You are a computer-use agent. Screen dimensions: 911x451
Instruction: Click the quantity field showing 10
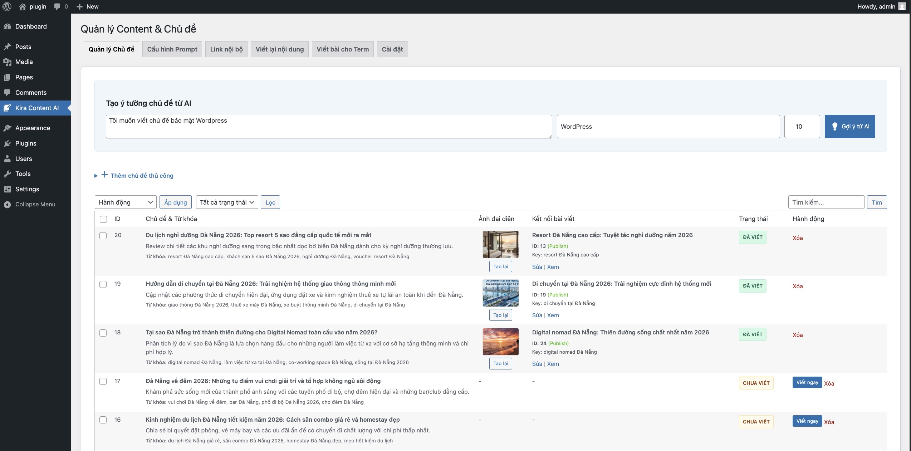(802, 126)
